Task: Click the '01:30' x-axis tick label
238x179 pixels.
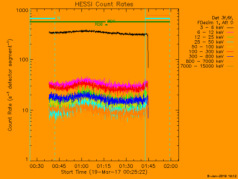Action: (126, 166)
